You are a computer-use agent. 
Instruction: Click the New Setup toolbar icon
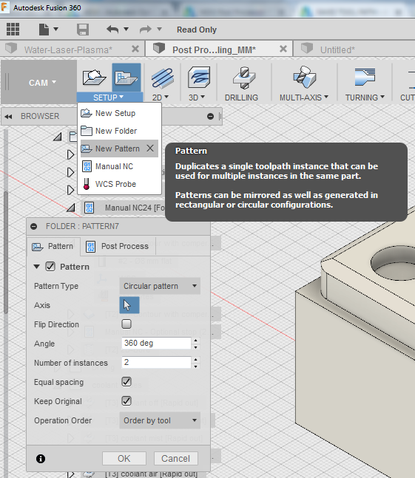tap(94, 78)
